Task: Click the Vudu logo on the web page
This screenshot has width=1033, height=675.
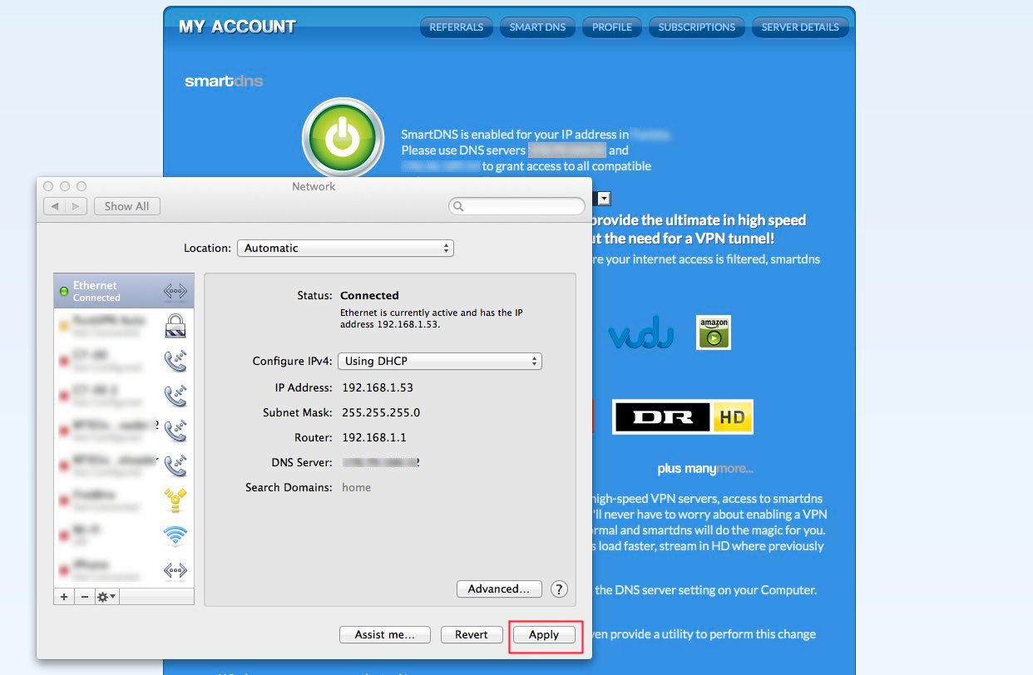Action: coord(640,334)
